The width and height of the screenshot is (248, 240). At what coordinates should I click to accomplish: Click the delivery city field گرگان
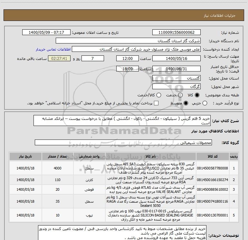pos(176,86)
